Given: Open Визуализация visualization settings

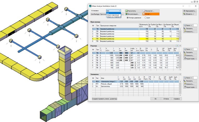Looking at the screenshot, I should pos(134,14).
